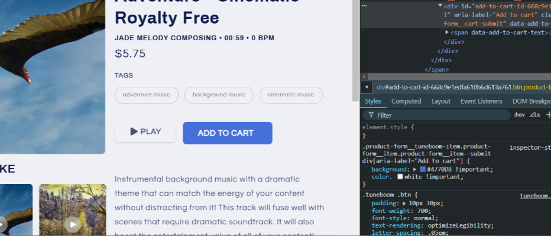Expand the background shorthand property triangle
This screenshot has height=236, width=551.
tap(414, 170)
